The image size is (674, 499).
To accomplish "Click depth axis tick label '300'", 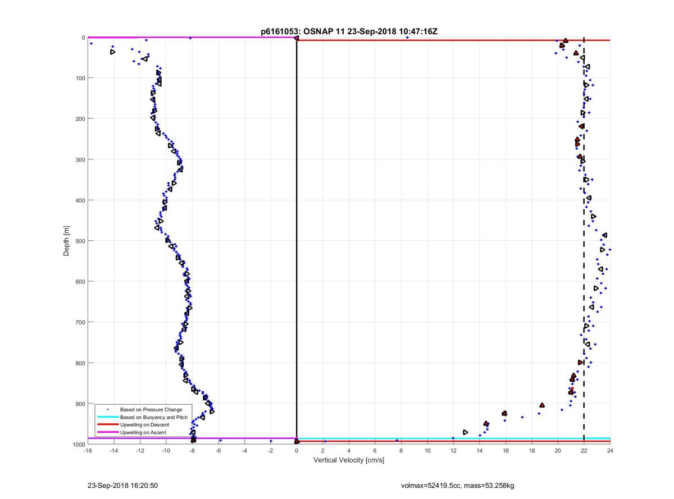I will (x=80, y=159).
